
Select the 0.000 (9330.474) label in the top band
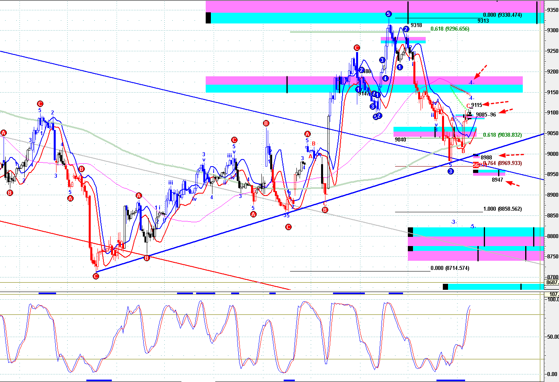click(502, 15)
